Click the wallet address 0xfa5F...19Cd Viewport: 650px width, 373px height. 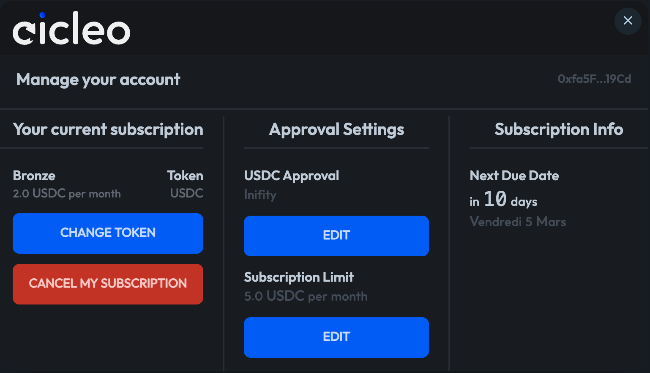tap(594, 79)
